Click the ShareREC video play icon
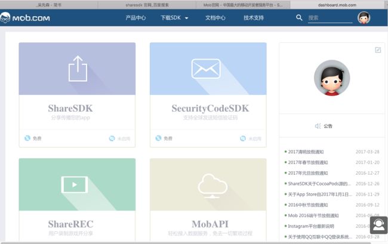This screenshot has height=244, width=388. click(x=75, y=184)
